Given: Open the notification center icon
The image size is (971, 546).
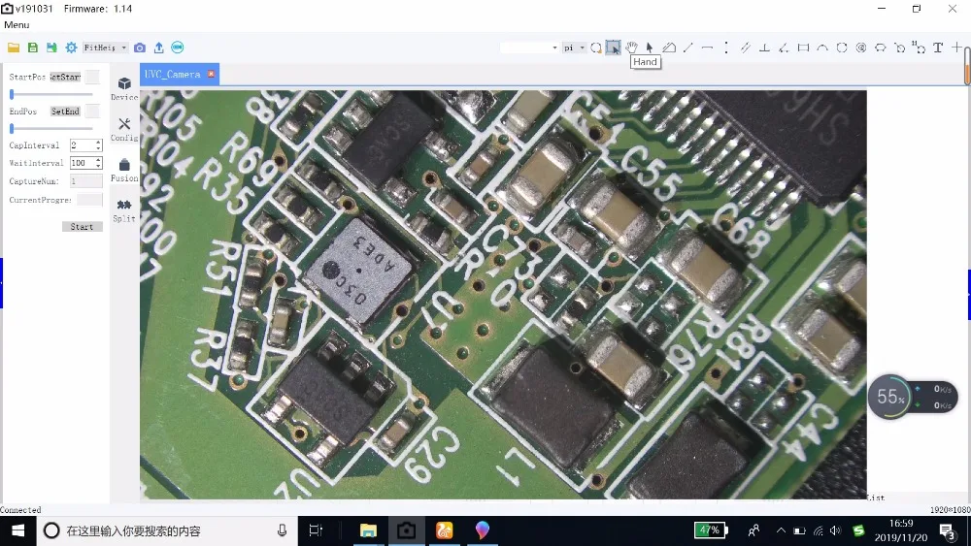Looking at the screenshot, I should pos(946,531).
